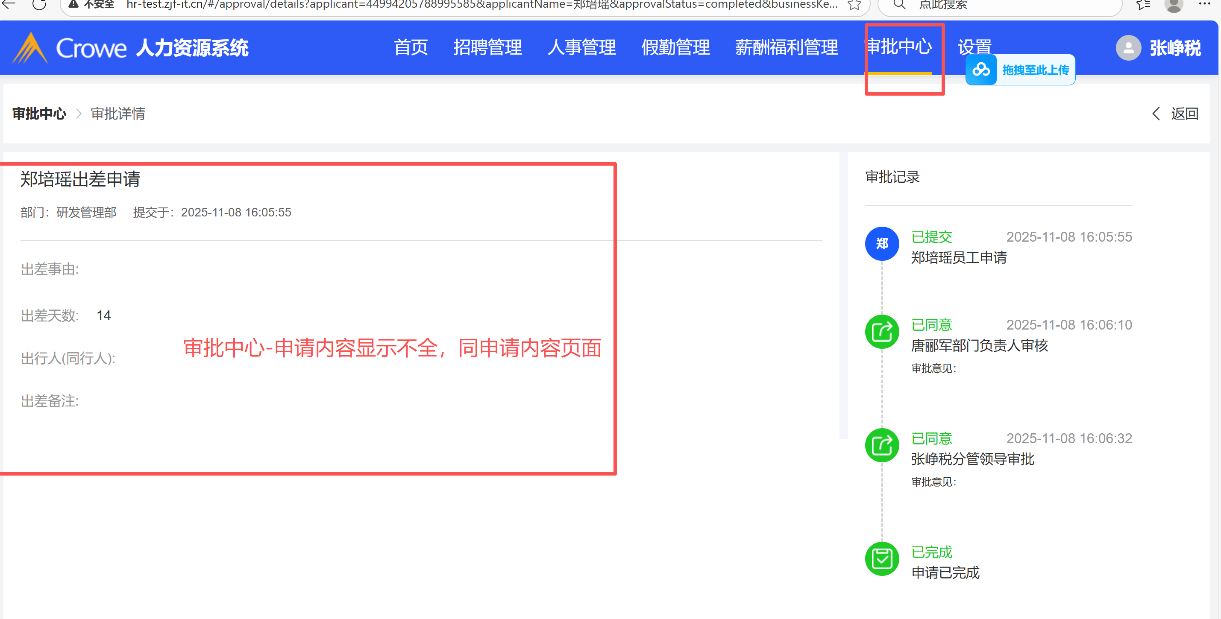Click 审批中心 breadcrumb link
Viewport: 1221px width, 619px height.
click(x=39, y=114)
